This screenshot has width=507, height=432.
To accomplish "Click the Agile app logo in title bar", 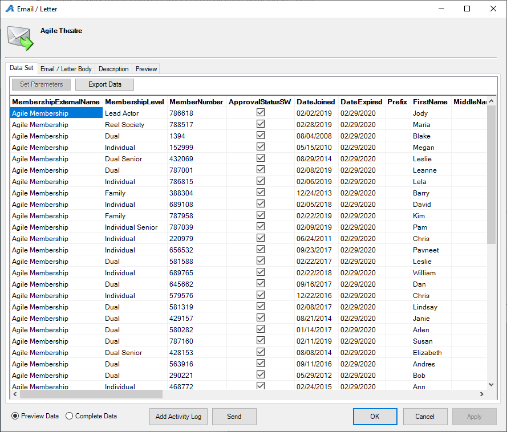I will (x=10, y=9).
